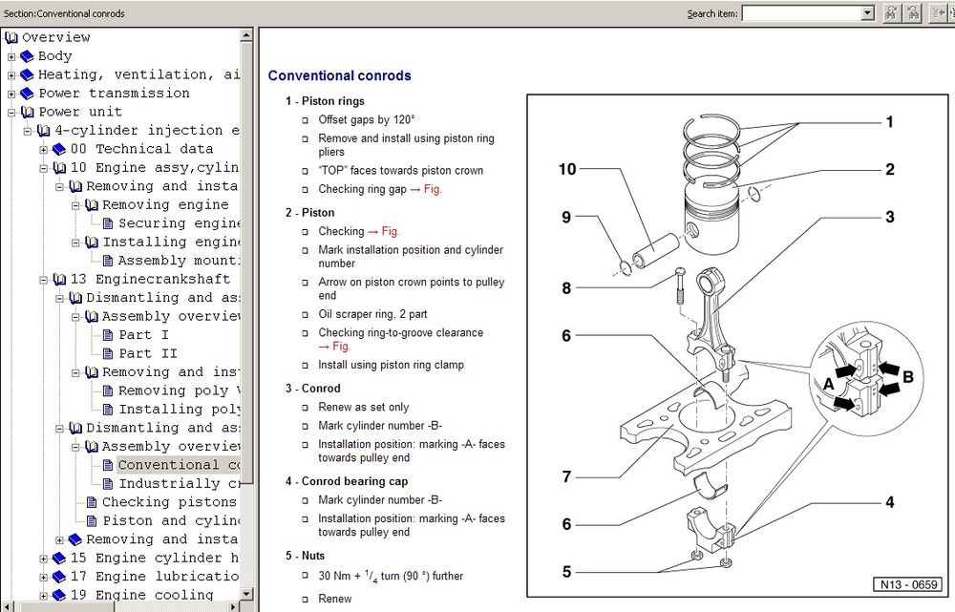Click the page icon beside Part II
Screen dimensions: 955x612
[108, 353]
